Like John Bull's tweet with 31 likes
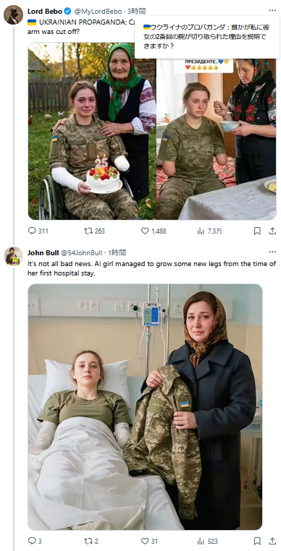Image resolution: width=281 pixels, height=551 pixels. tap(149, 541)
